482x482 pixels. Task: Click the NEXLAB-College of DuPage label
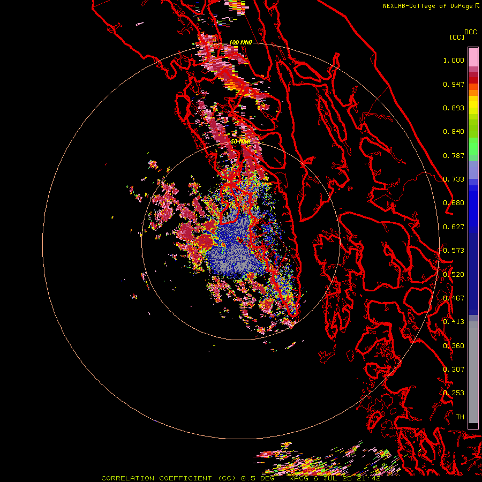coord(428,6)
